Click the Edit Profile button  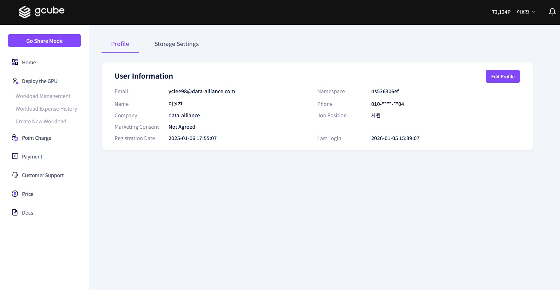[x=503, y=76]
